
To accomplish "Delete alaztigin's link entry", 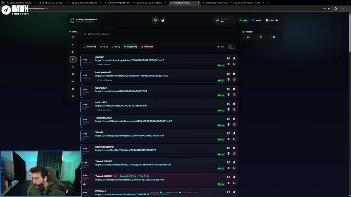I will [228, 64].
